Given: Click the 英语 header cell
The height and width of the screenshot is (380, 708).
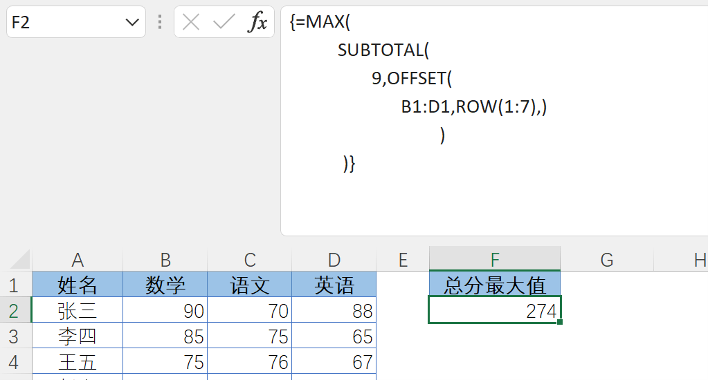Looking at the screenshot, I should [x=334, y=285].
